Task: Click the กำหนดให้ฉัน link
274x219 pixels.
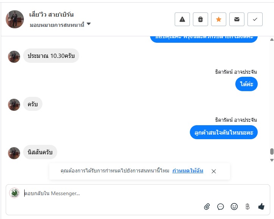Action: [188, 171]
